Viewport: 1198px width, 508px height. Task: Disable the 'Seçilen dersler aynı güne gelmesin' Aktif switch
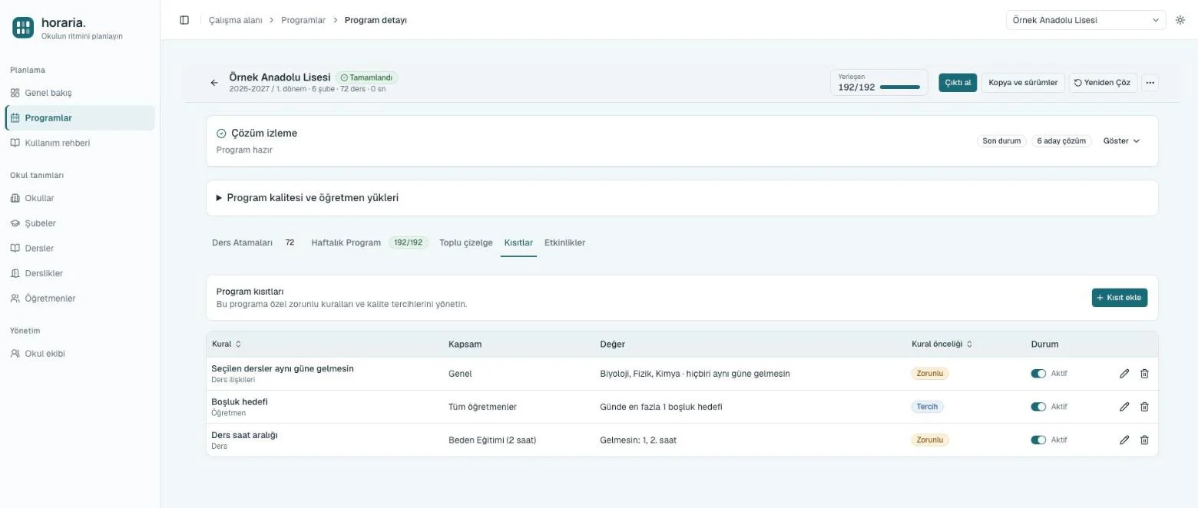[1038, 374]
